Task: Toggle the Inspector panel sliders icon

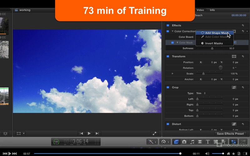Action: coord(233,142)
